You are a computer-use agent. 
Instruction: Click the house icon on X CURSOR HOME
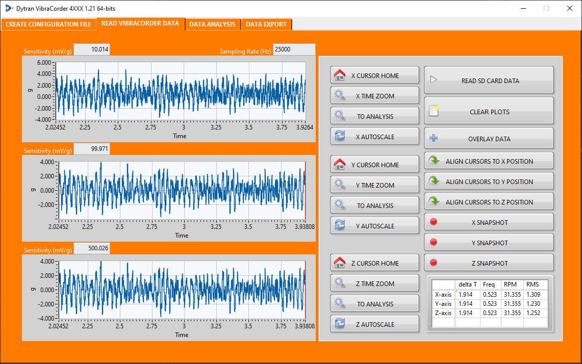(x=340, y=75)
